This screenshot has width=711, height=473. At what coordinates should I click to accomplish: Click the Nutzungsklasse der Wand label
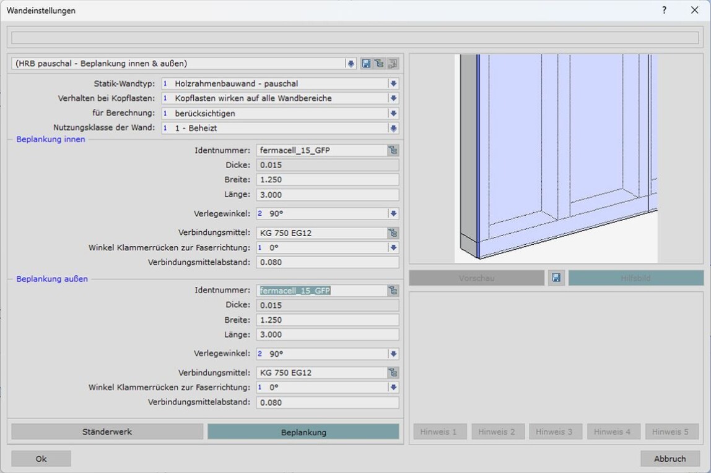[104, 127]
